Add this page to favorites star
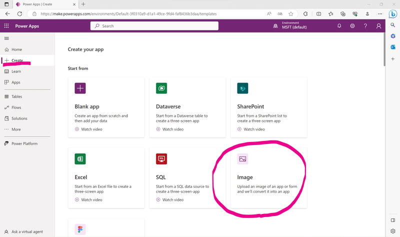 click(x=291, y=14)
